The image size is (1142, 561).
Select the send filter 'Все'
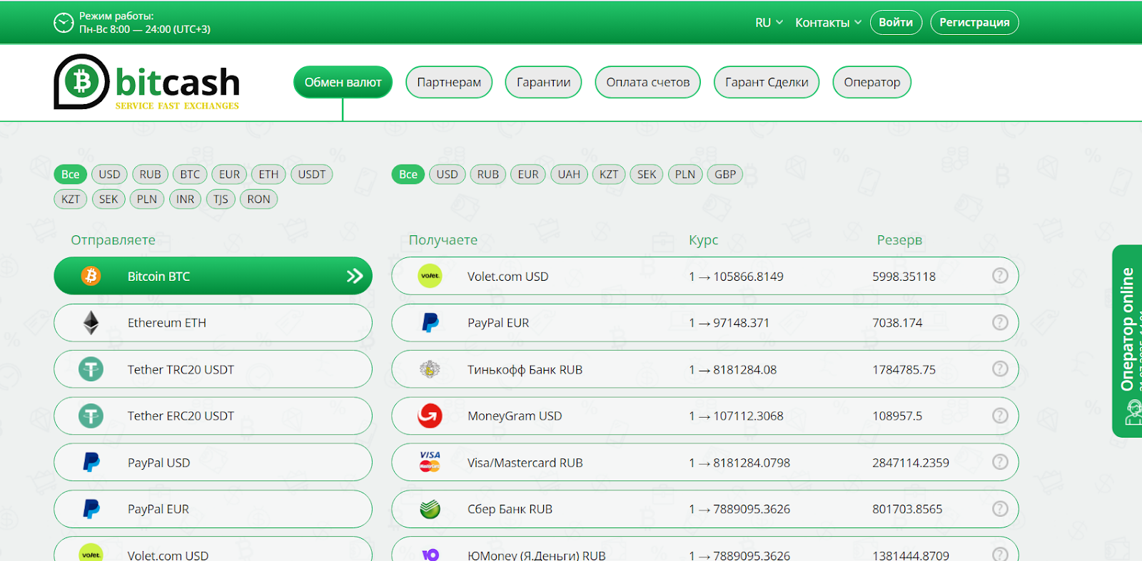(x=70, y=174)
